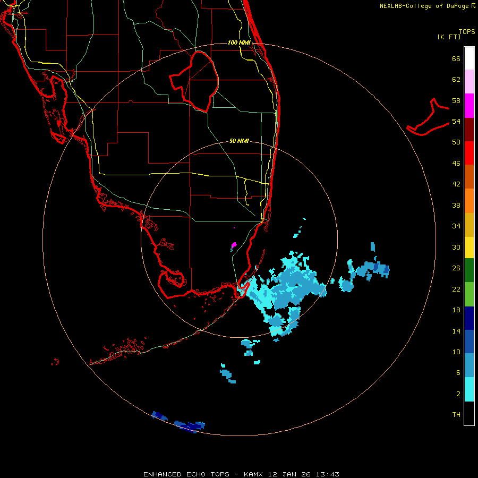Viewport: 478px width, 478px height.
Task: Click the orange 42 kft legend swatch
Action: [x=469, y=201]
